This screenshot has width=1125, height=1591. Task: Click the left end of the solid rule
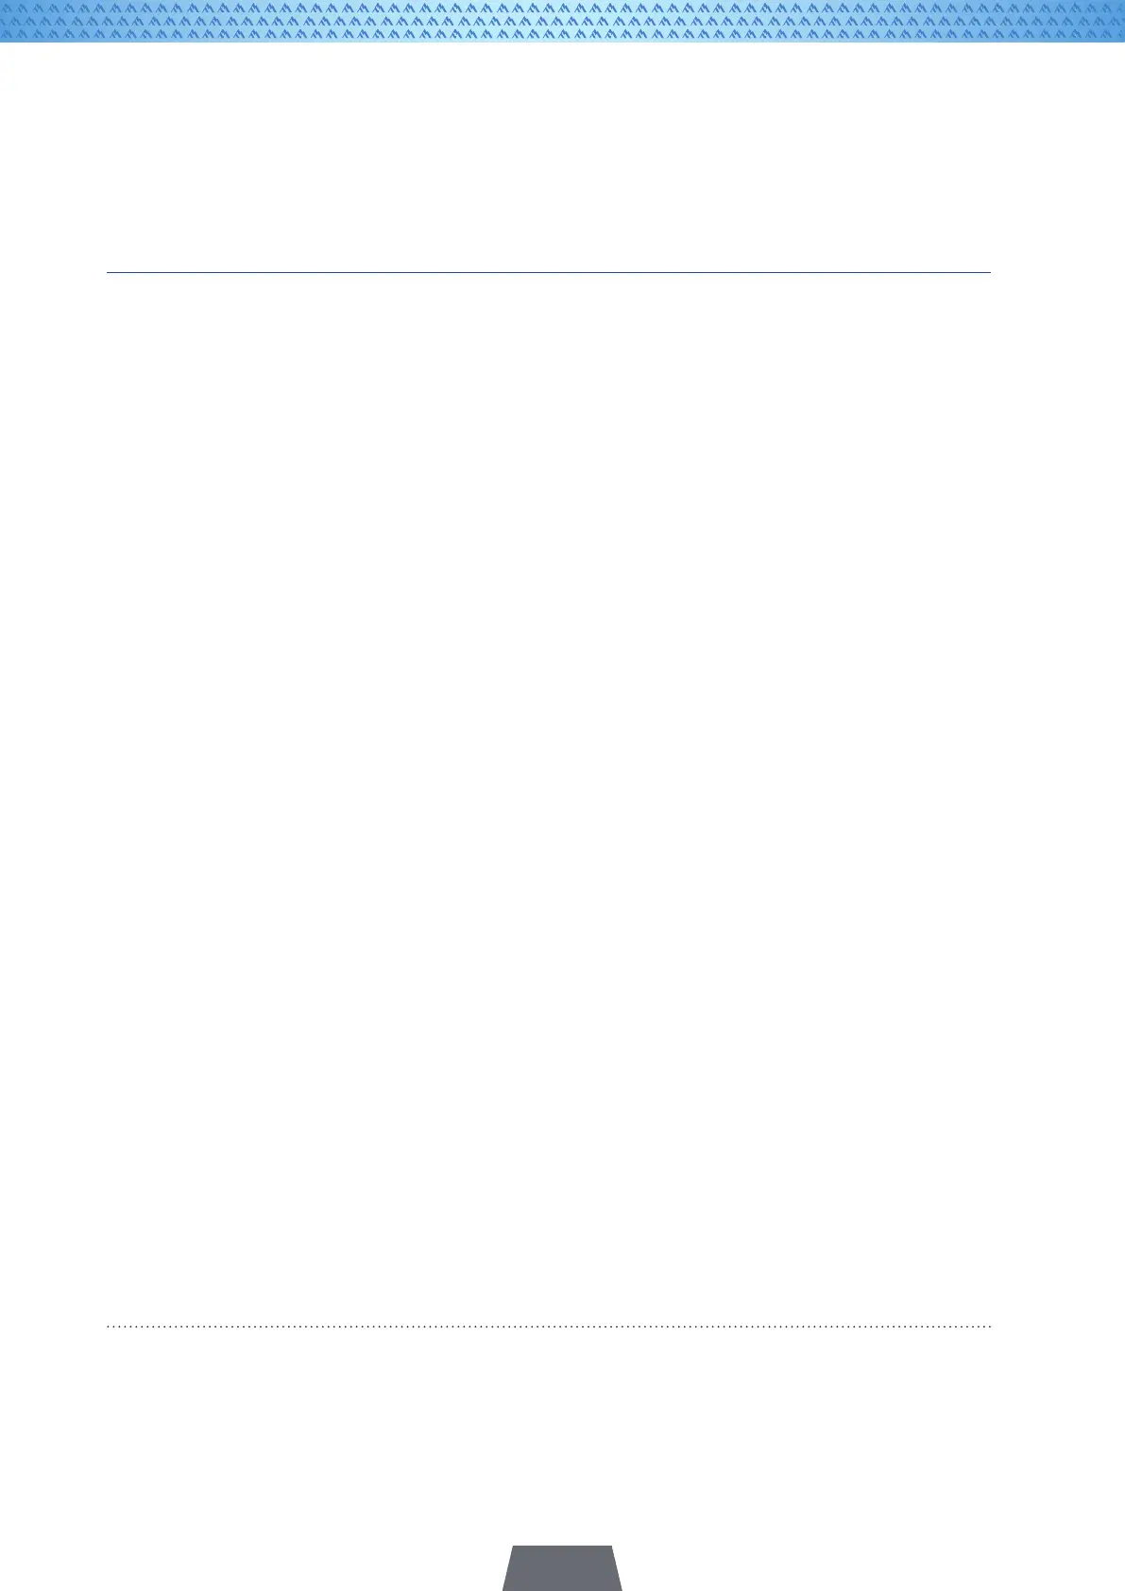coord(111,273)
